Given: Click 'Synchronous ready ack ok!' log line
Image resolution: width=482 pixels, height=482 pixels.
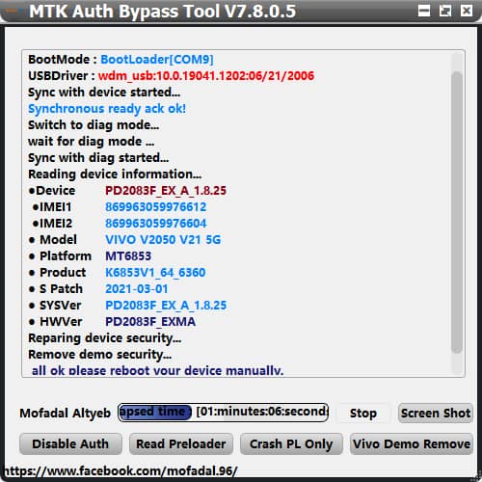Looking at the screenshot, I should click(107, 109).
